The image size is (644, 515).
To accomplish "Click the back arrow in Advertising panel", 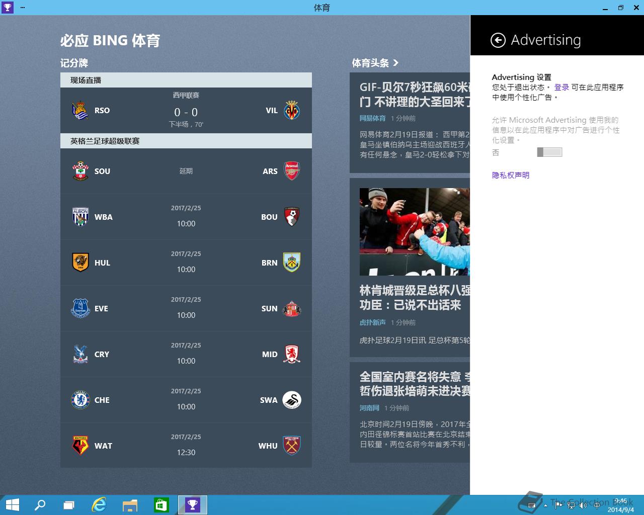I will (498, 40).
